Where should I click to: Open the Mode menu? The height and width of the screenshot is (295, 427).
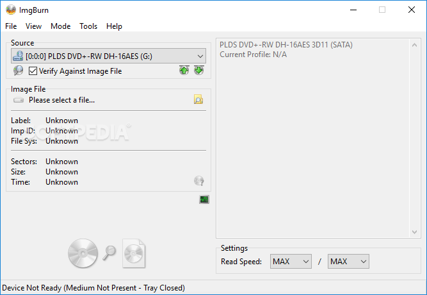point(60,26)
